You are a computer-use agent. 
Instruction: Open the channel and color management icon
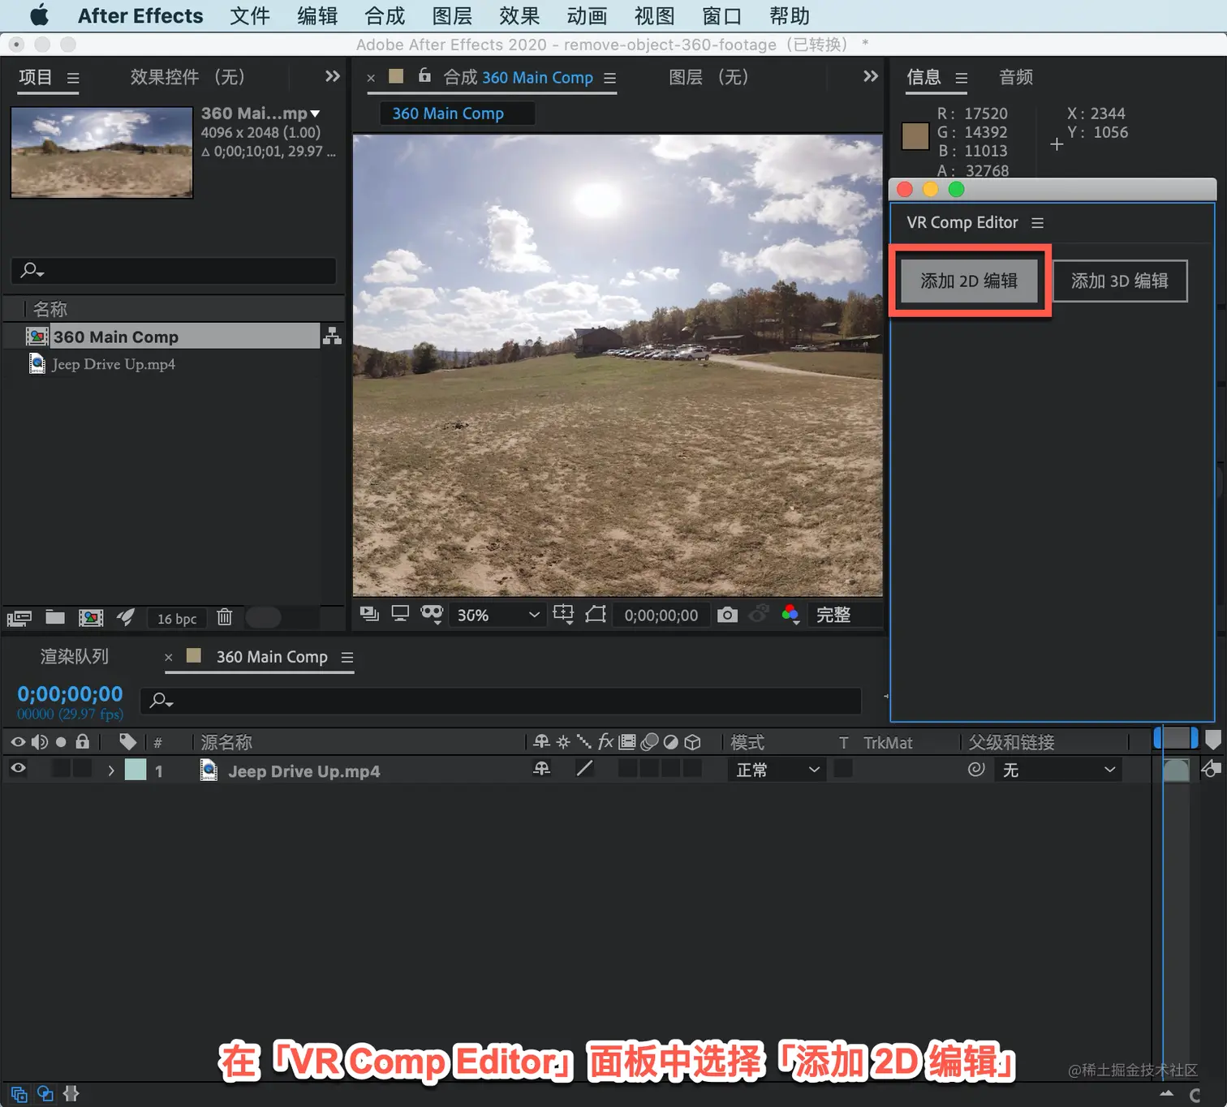click(790, 614)
